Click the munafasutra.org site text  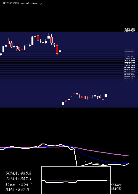pos(31,3)
